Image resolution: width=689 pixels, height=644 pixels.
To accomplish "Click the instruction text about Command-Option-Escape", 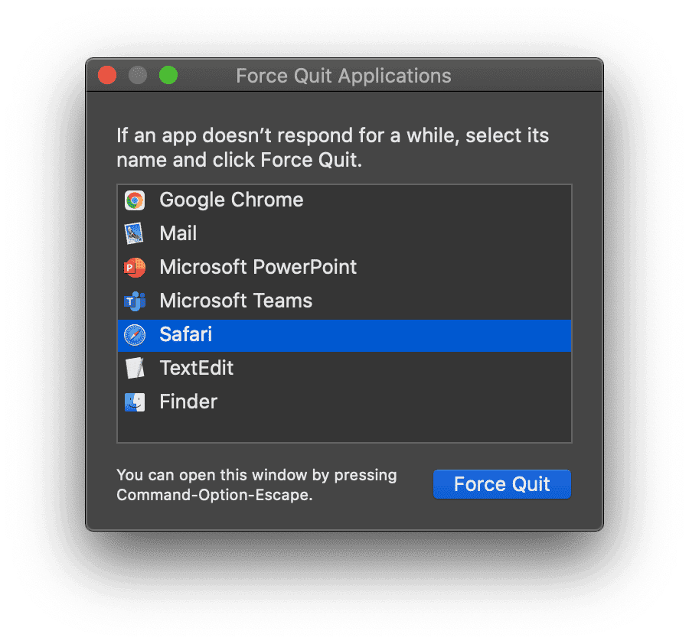I will pos(256,484).
